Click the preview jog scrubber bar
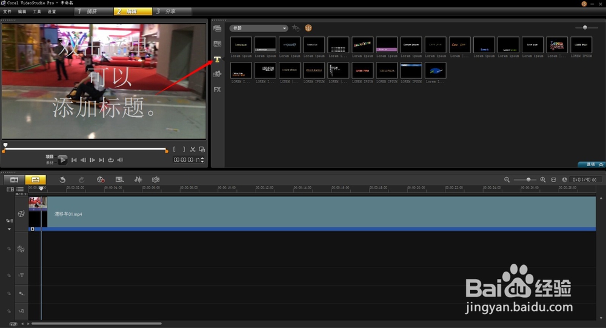The height and width of the screenshot is (328, 606). (x=85, y=149)
